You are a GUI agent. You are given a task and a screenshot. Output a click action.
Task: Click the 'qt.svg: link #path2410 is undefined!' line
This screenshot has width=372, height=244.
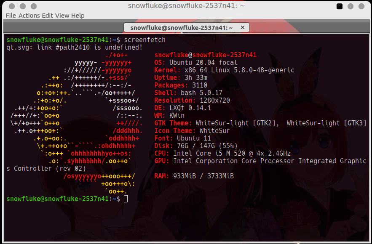(74, 48)
